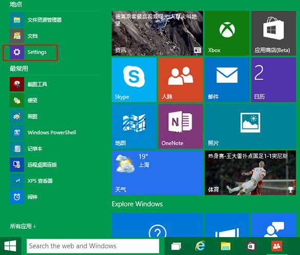Click the Explore Windows group heading
The width and height of the screenshot is (300, 255).
pos(137,204)
